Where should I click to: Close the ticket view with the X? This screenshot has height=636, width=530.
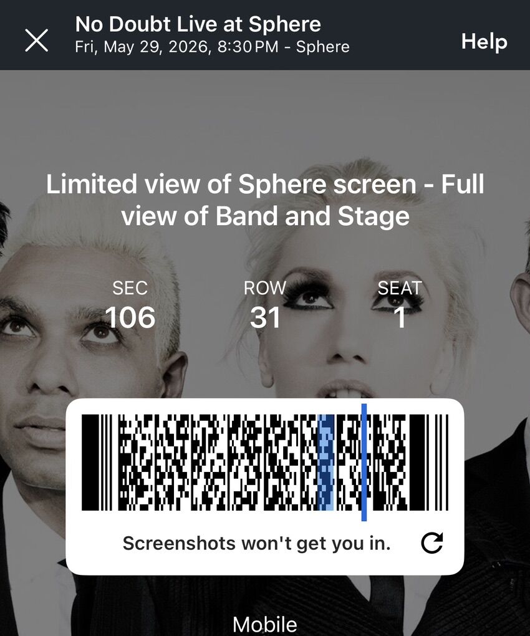37,41
